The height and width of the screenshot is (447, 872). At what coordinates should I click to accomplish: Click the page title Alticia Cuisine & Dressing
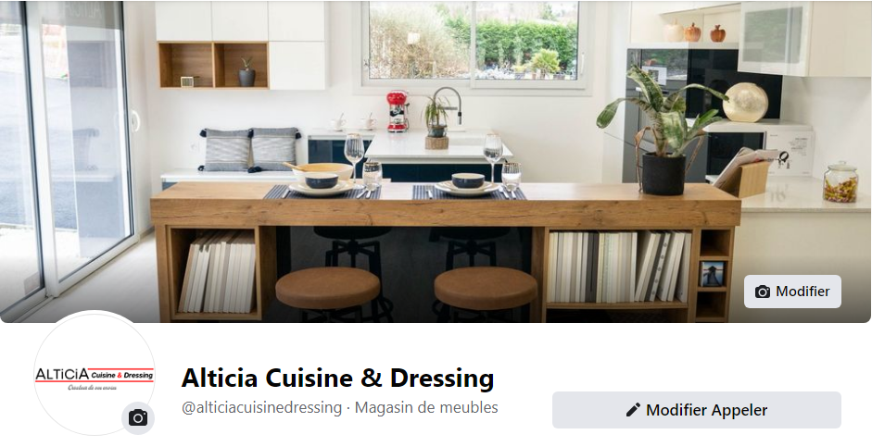(x=337, y=378)
